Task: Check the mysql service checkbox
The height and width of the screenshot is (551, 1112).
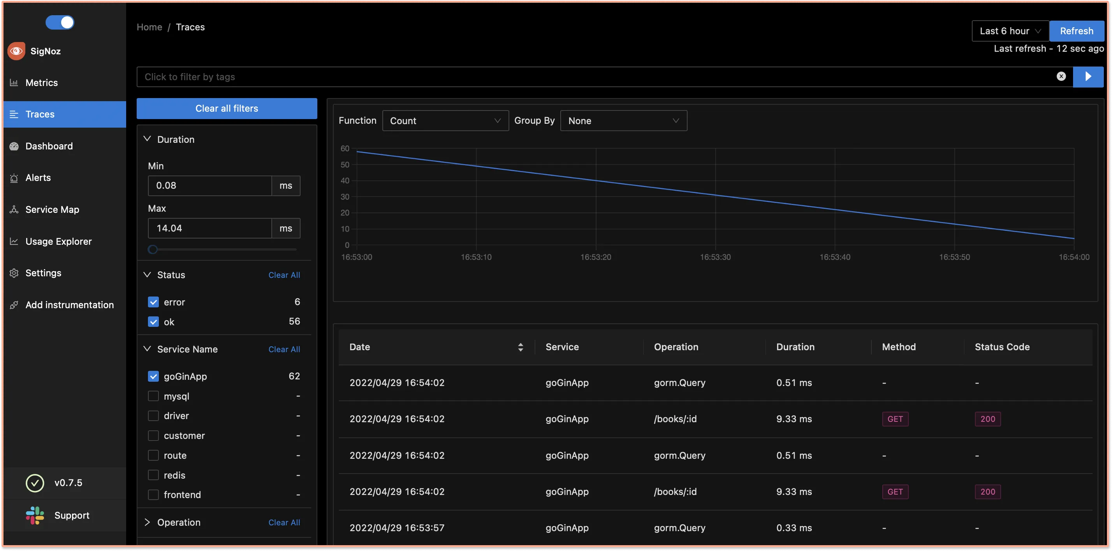Action: point(153,396)
